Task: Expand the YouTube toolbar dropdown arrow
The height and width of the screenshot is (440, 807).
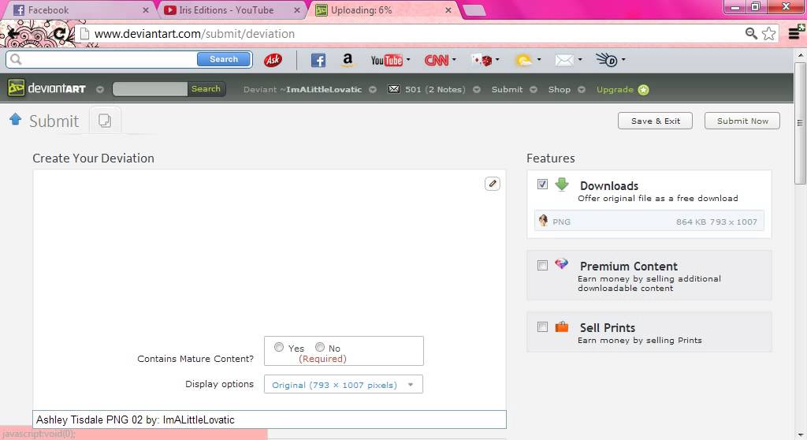Action: pos(408,60)
